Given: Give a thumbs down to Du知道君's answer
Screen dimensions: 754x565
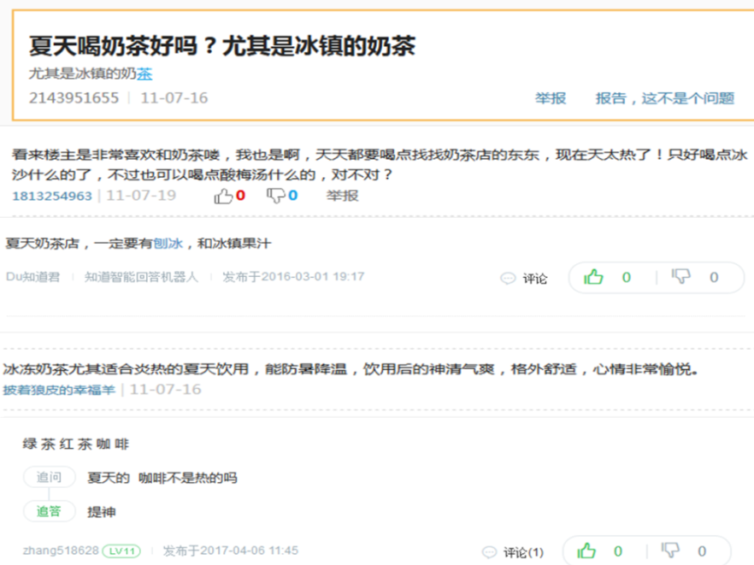Looking at the screenshot, I should [x=680, y=277].
